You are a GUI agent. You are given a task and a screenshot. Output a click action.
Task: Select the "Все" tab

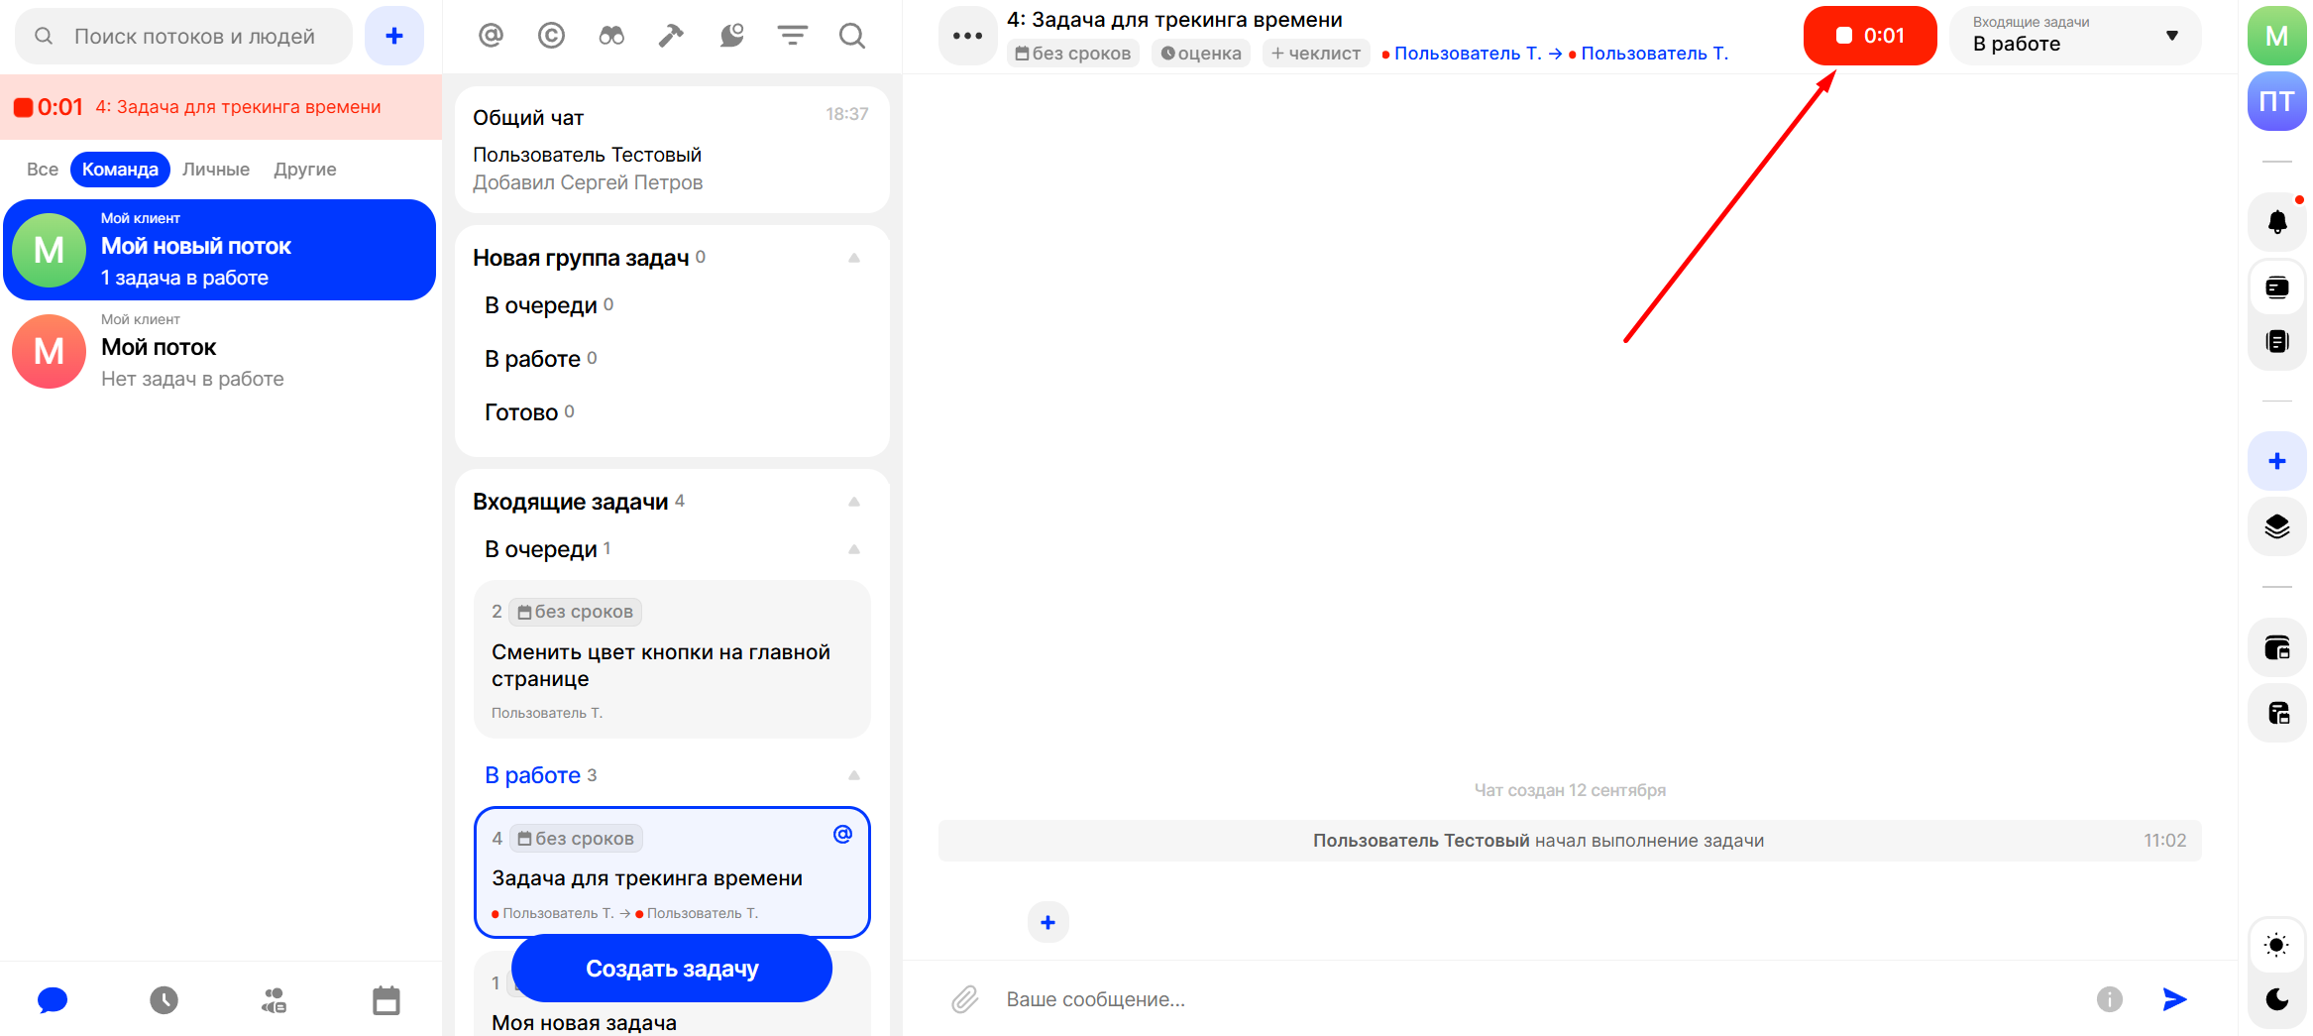pos(43,170)
